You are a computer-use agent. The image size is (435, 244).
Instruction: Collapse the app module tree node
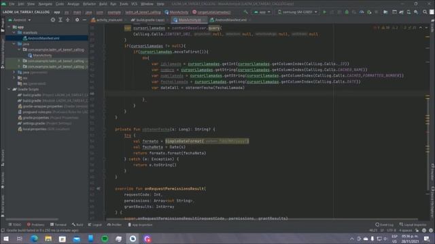pyautogui.click(x=9, y=27)
